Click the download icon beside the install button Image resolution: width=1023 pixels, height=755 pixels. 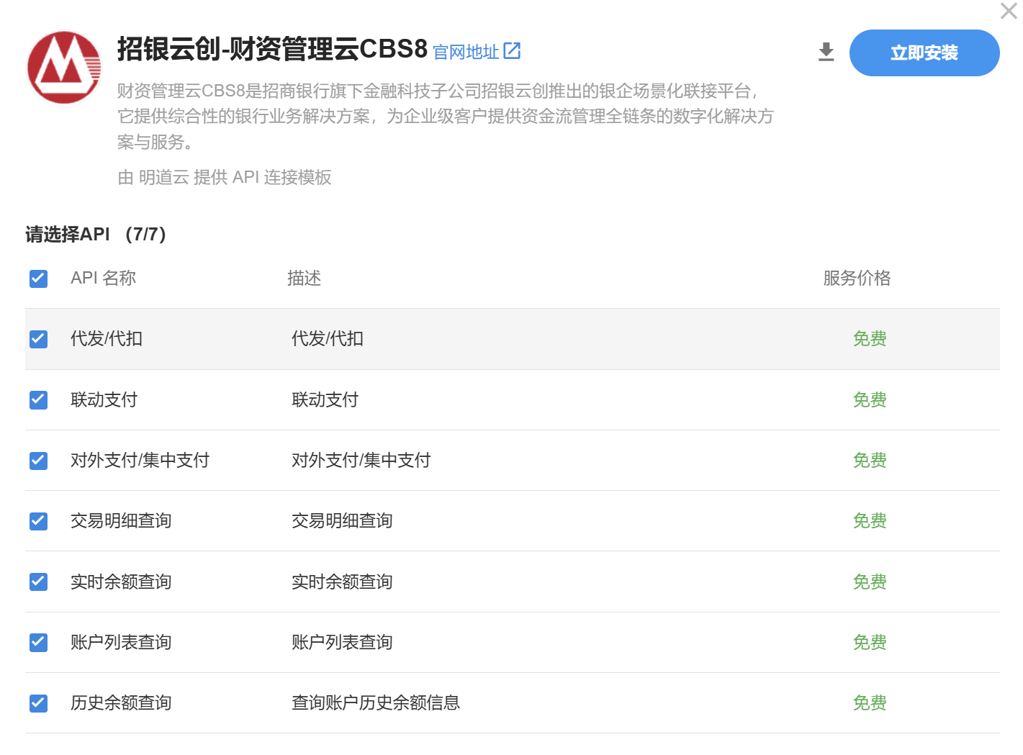[x=826, y=53]
